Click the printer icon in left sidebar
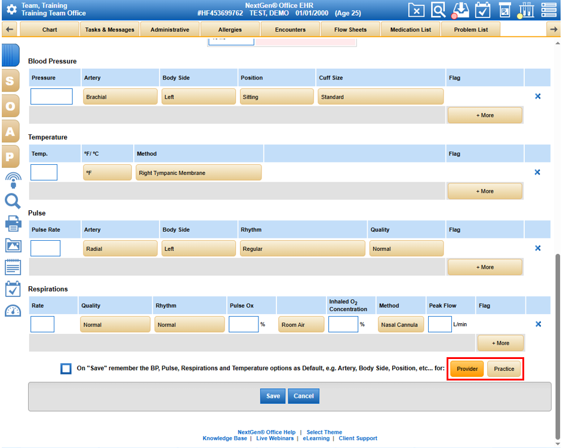The image size is (563, 448). pyautogui.click(x=13, y=223)
